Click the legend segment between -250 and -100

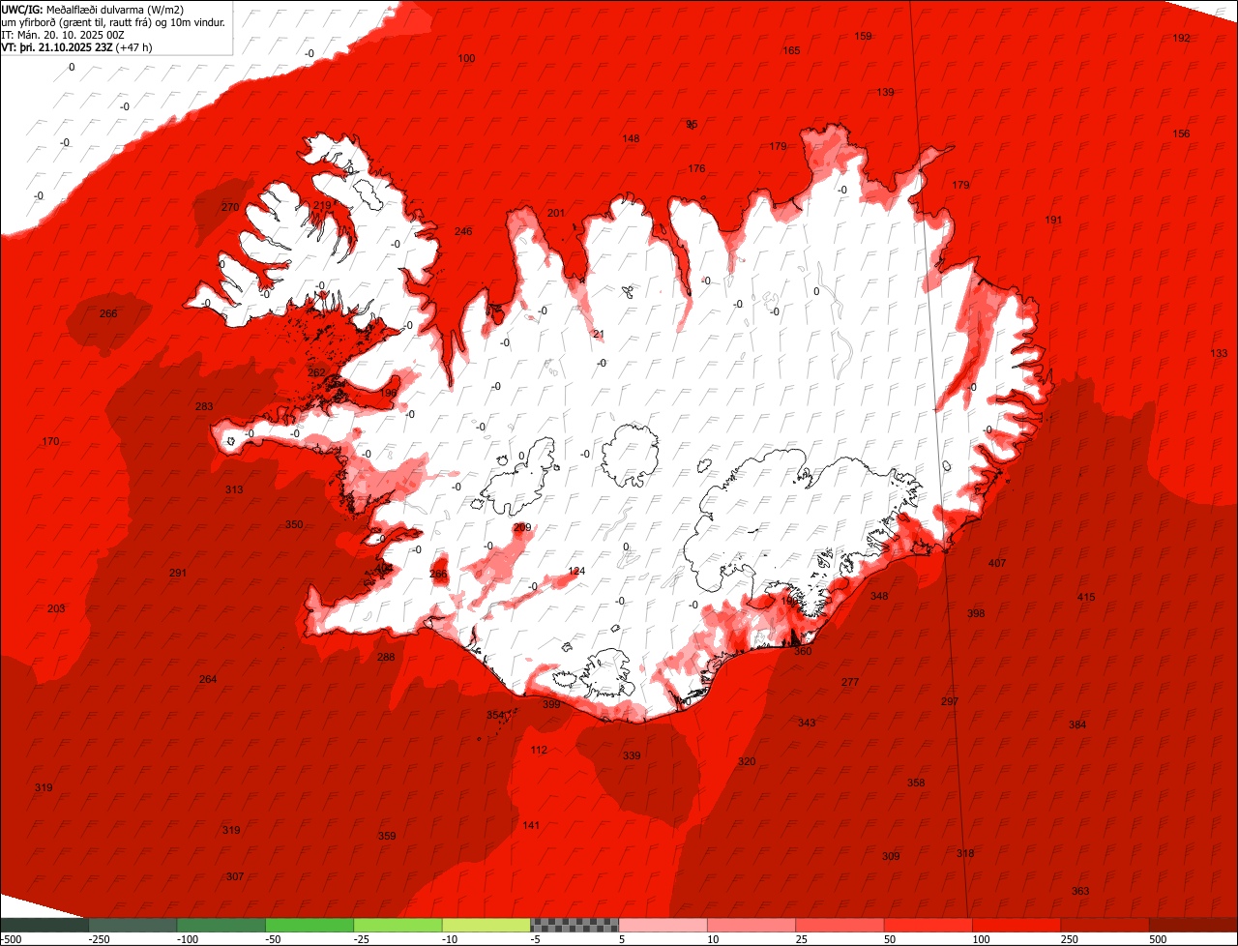click(x=133, y=925)
